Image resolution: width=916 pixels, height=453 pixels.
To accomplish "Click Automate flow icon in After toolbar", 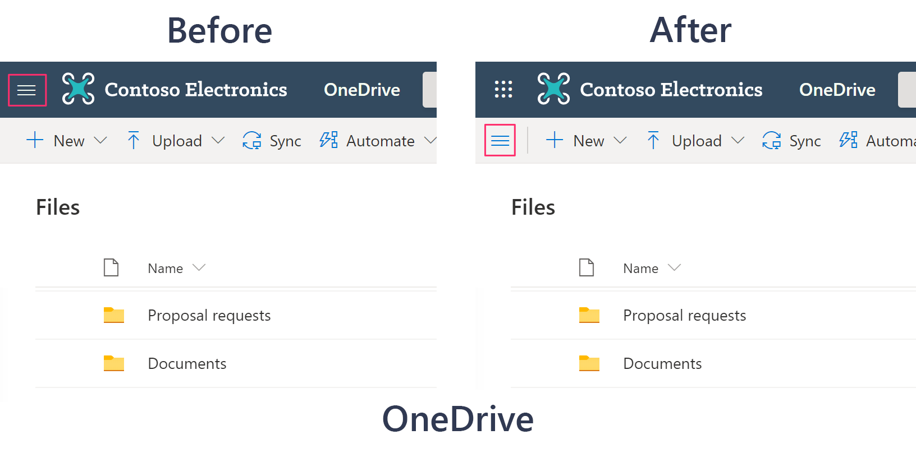I will [848, 140].
